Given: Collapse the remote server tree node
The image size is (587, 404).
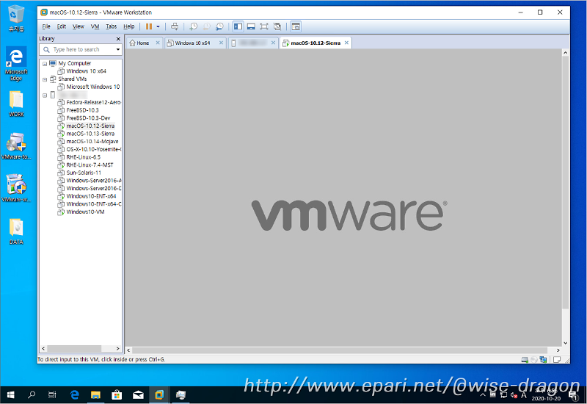Looking at the screenshot, I should pyautogui.click(x=45, y=95).
